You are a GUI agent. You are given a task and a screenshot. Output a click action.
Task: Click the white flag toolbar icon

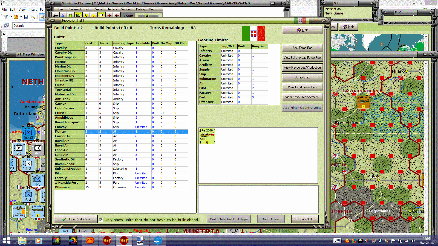(x=101, y=16)
